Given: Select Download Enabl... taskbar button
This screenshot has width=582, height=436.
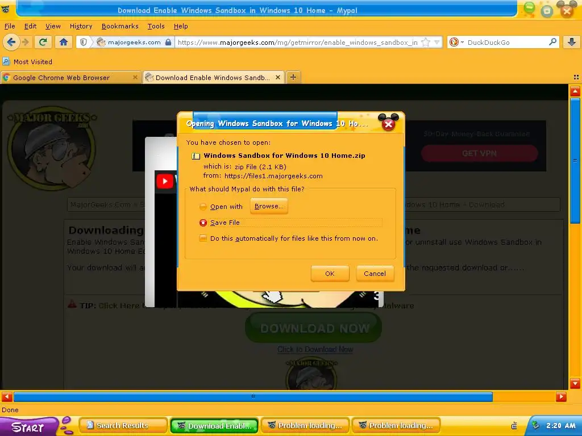Looking at the screenshot, I should (214, 426).
